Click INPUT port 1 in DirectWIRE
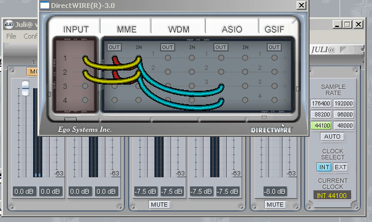 coord(85,58)
